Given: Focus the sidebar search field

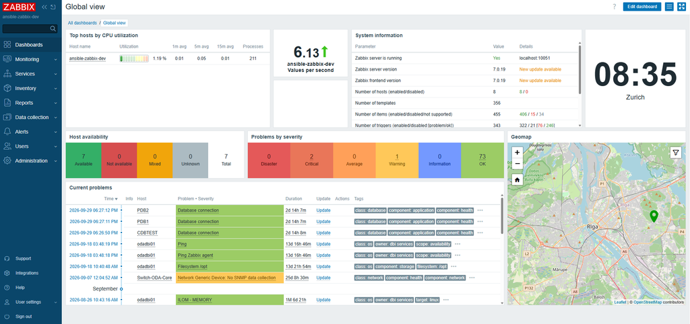Looking at the screenshot, I should point(30,28).
